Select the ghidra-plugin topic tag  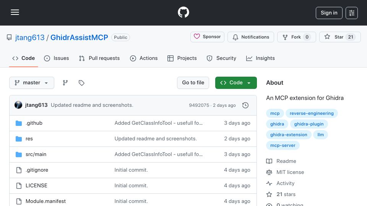coord(309,124)
